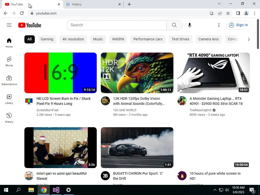Screen dimensions: 260x195
Task: Click the page vertical scrollbar thumb
Action: point(258,34)
